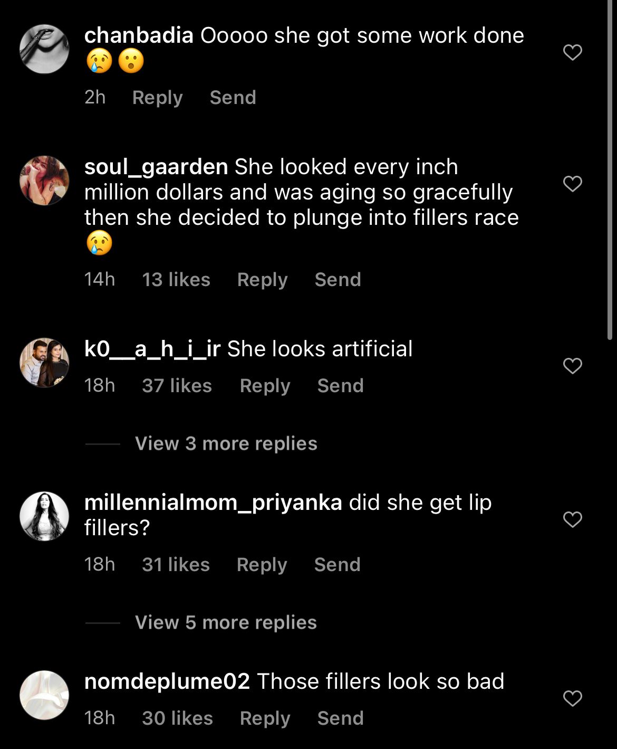Reply to chanbadia's comment

(157, 98)
